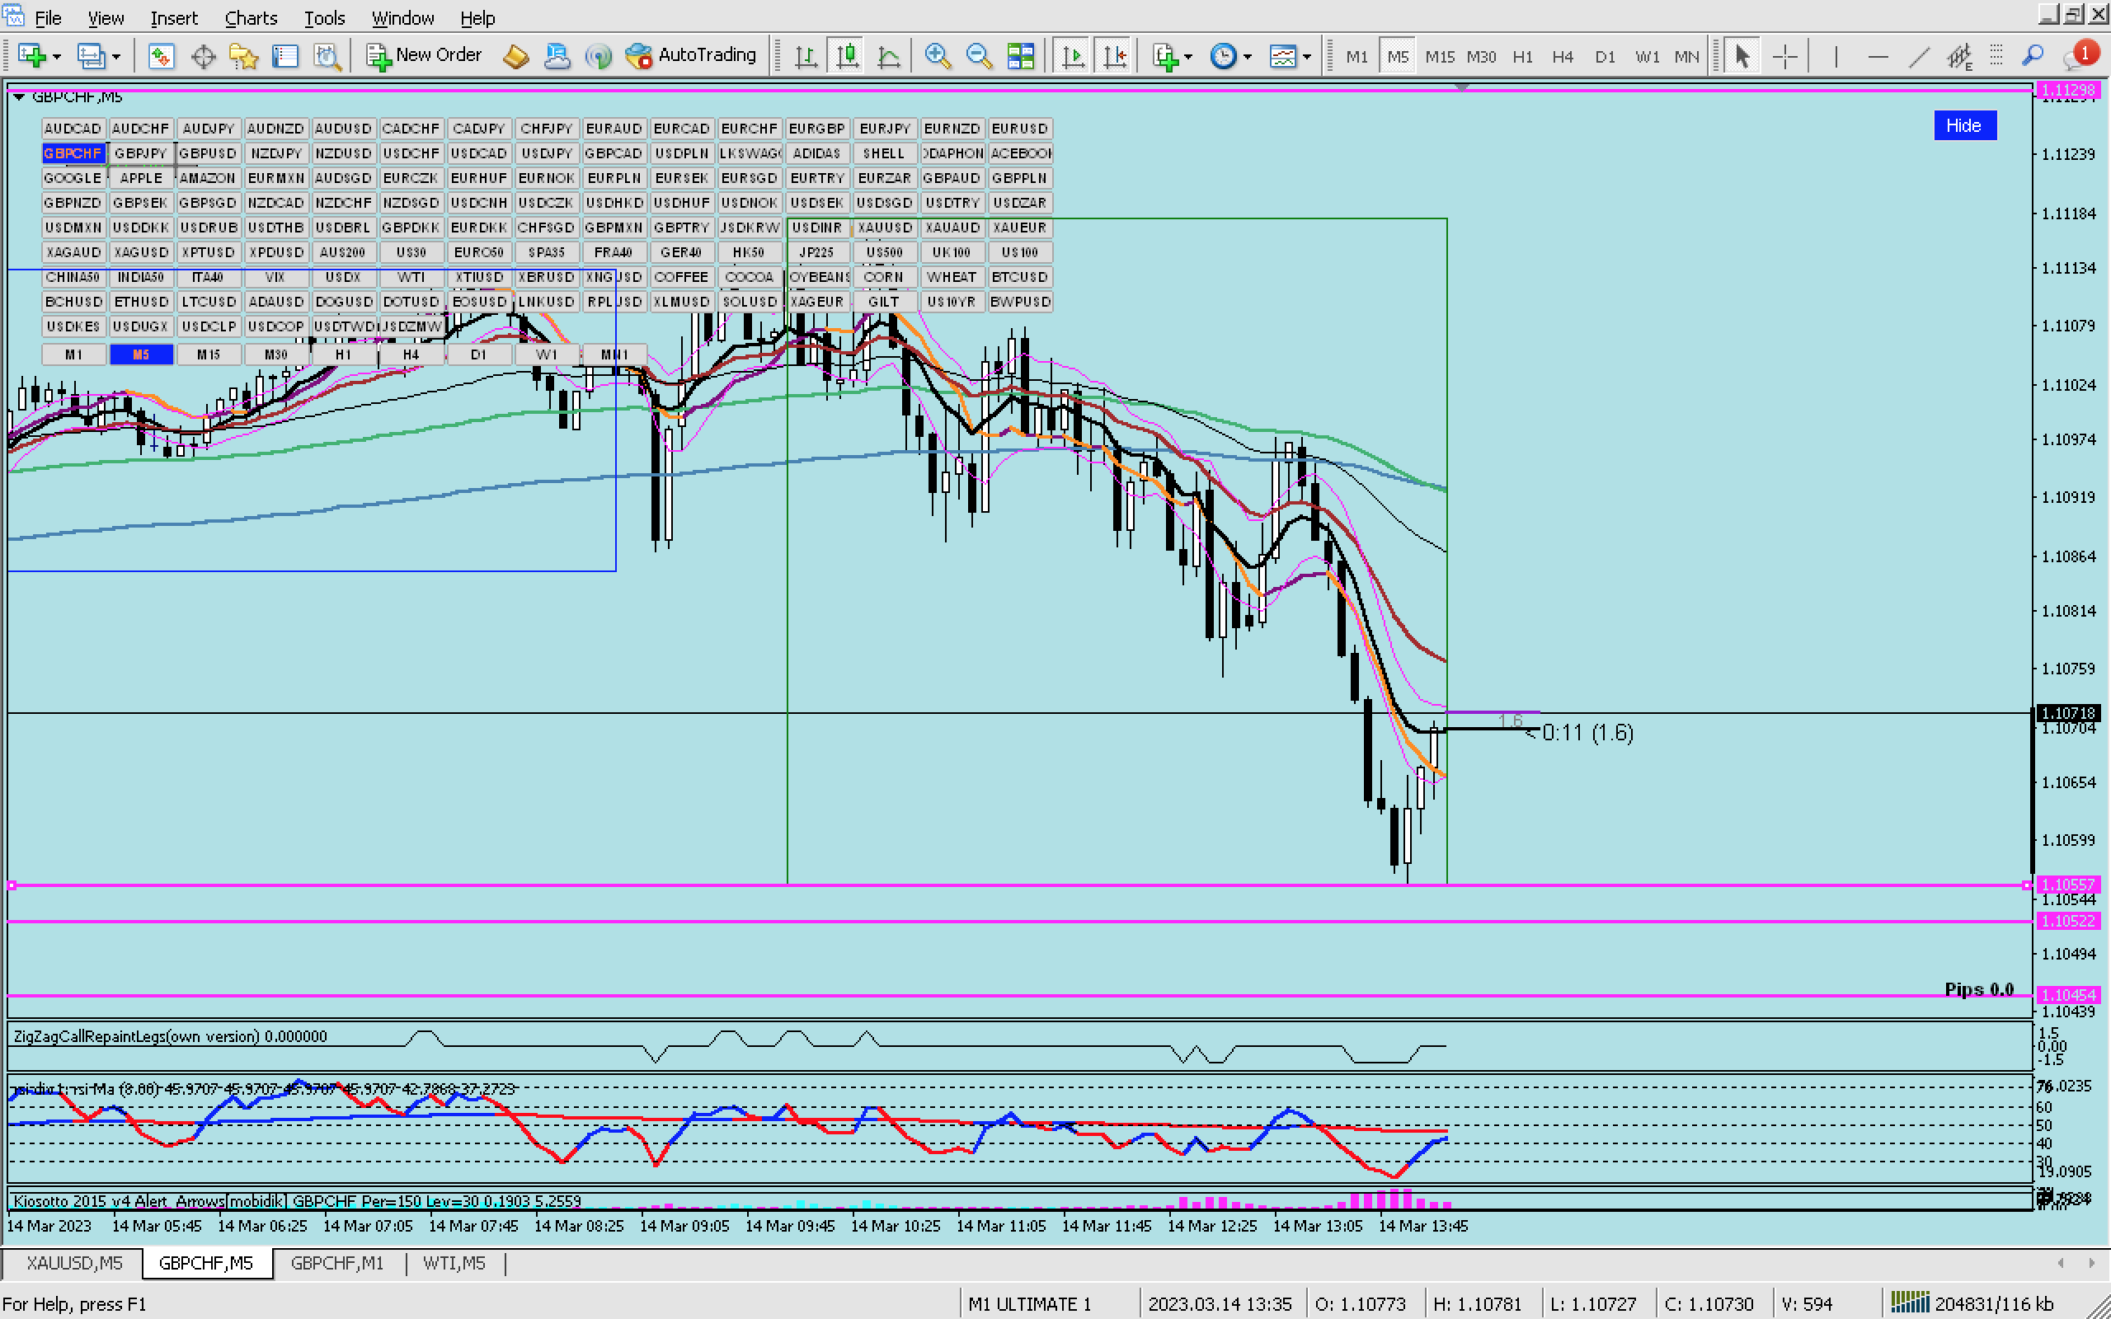
Task: Click the Zoom In magnifier icon
Action: pos(937,56)
